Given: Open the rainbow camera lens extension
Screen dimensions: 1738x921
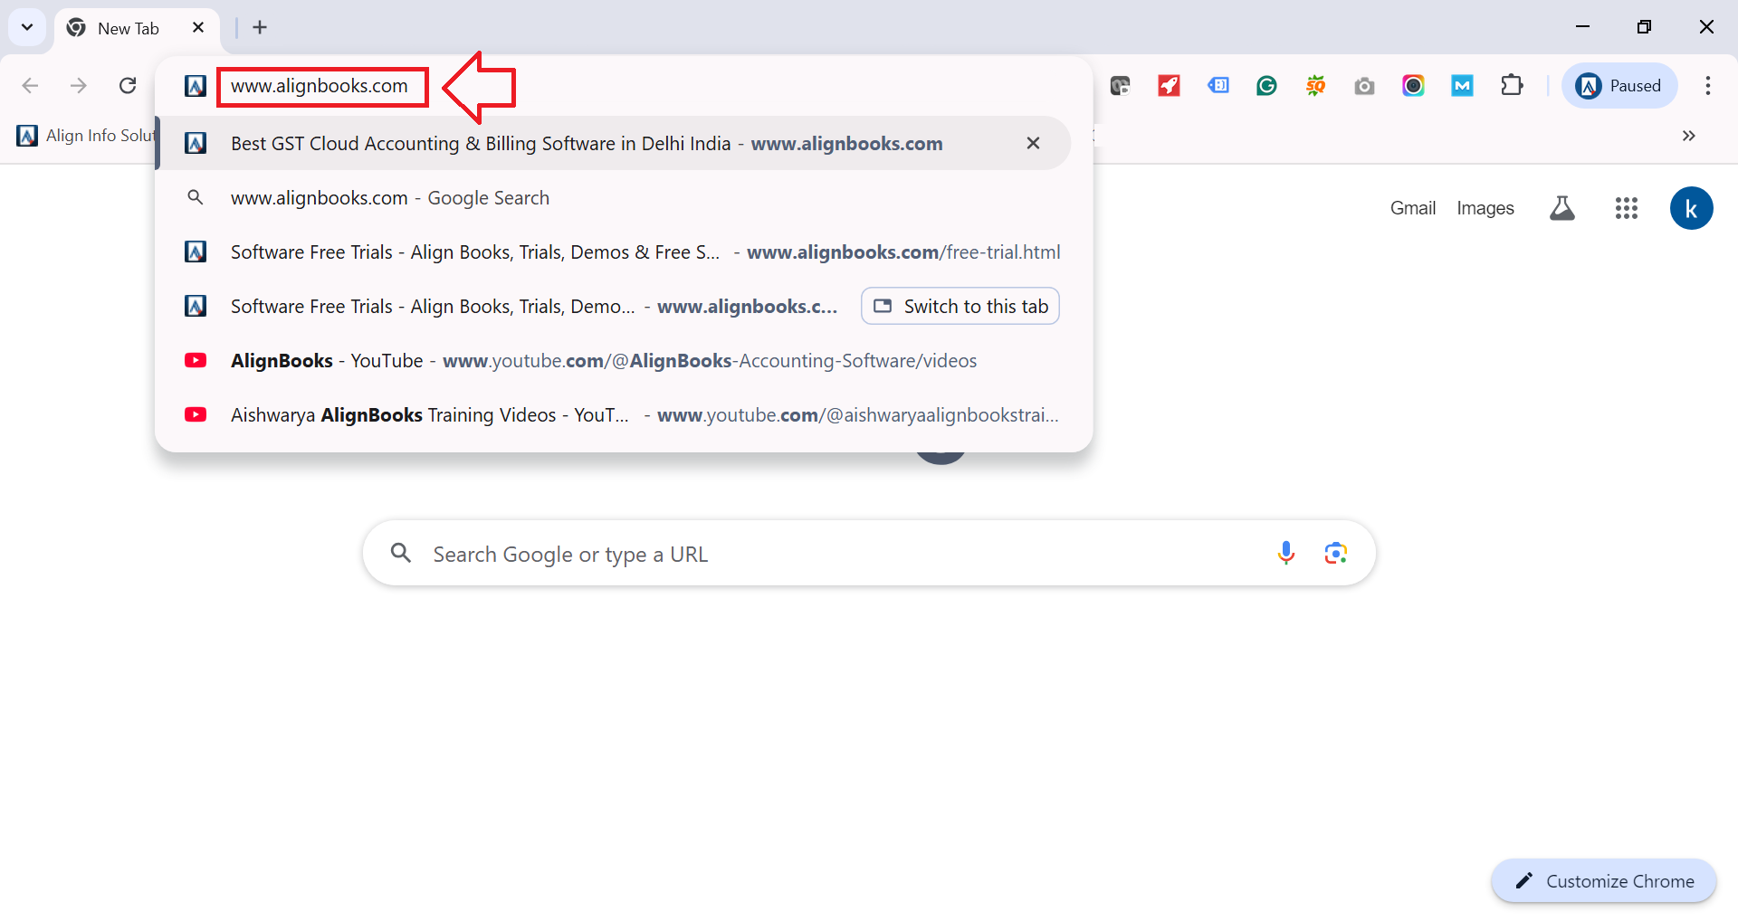Looking at the screenshot, I should click(1414, 86).
